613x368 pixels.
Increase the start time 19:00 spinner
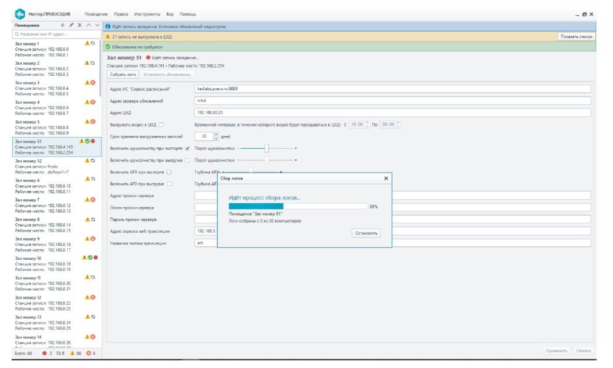tap(367, 123)
